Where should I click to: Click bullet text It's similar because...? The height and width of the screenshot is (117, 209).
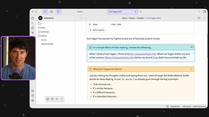pos(104,88)
